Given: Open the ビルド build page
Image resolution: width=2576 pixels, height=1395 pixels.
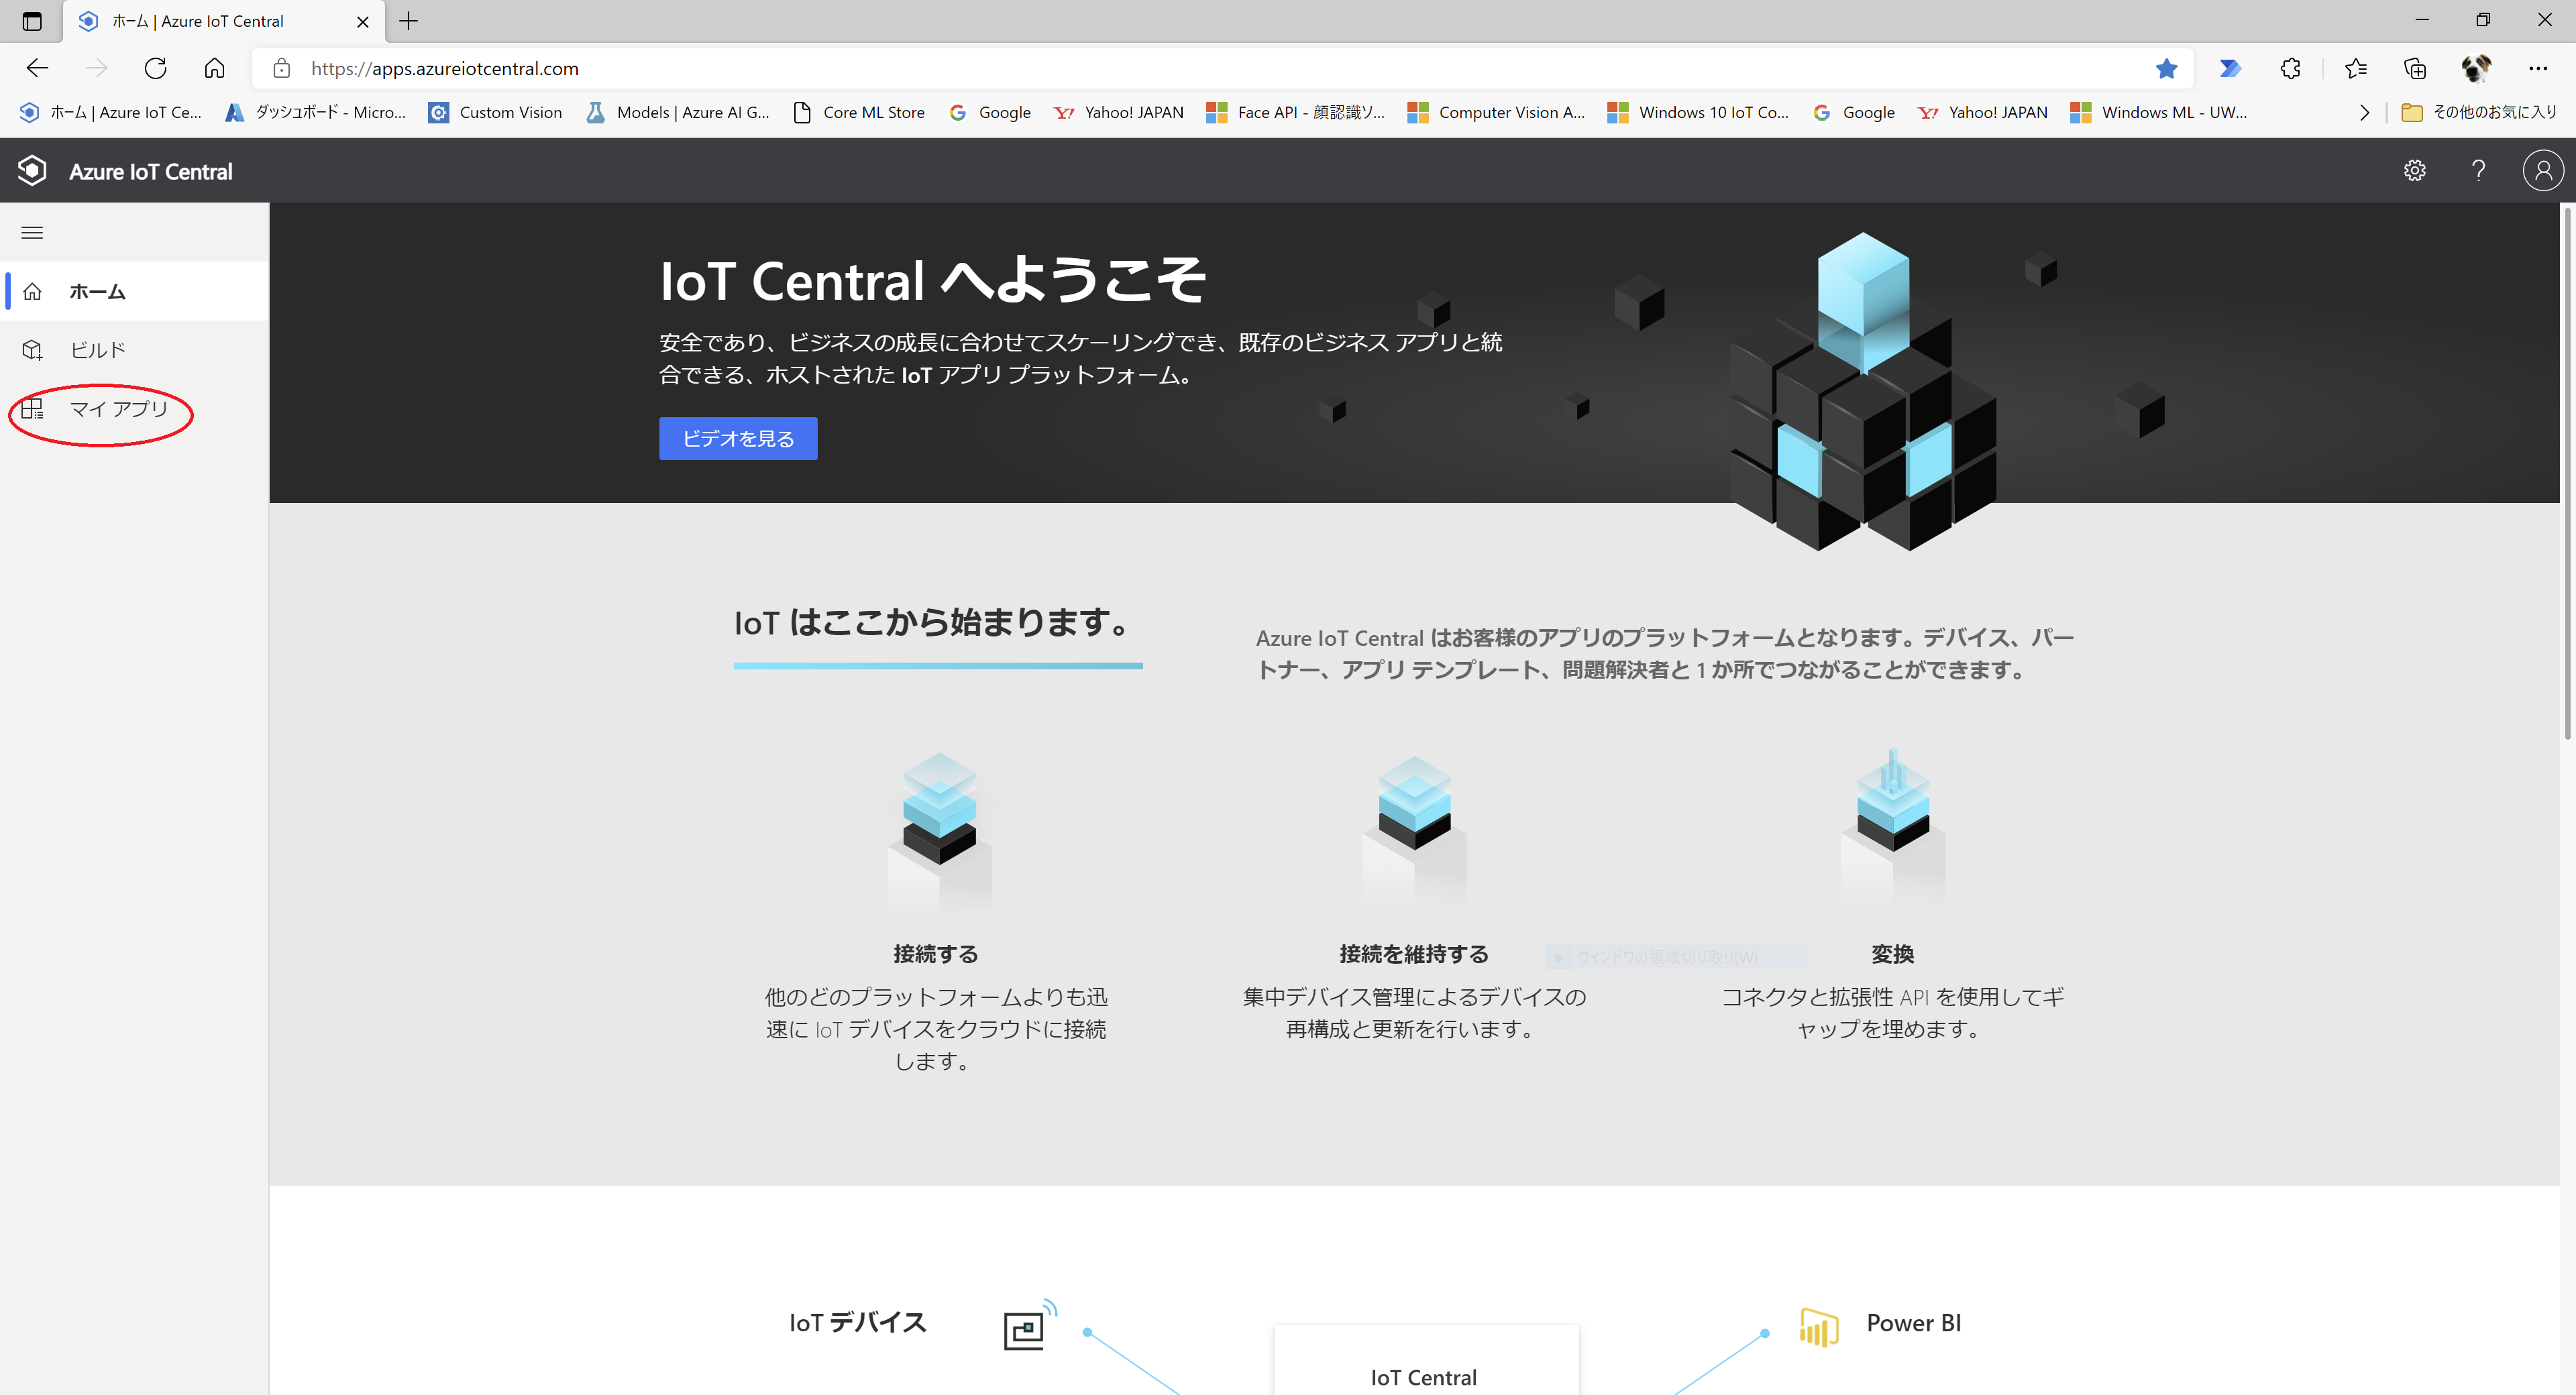Looking at the screenshot, I should coord(97,350).
